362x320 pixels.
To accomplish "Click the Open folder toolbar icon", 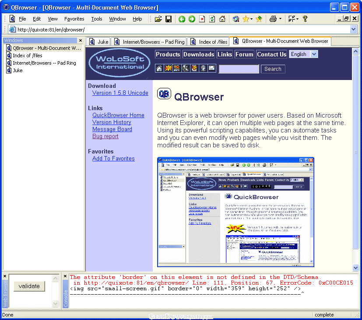I will coord(158,19).
